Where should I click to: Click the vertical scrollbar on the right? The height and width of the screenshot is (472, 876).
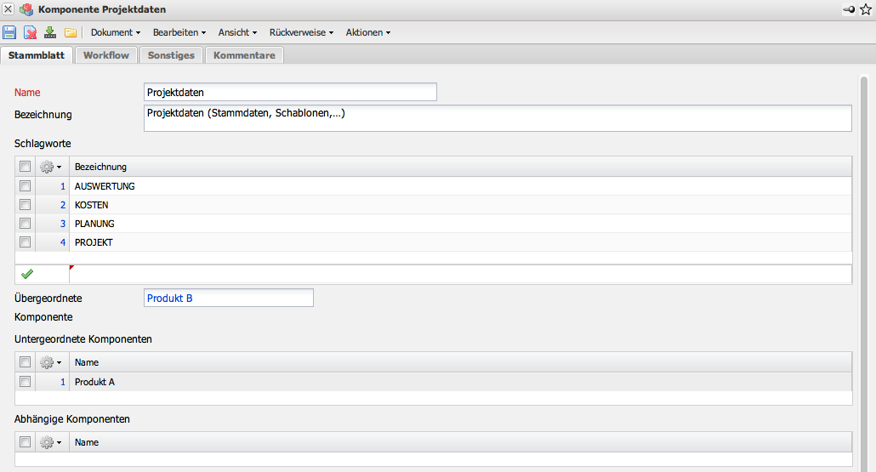(864, 274)
